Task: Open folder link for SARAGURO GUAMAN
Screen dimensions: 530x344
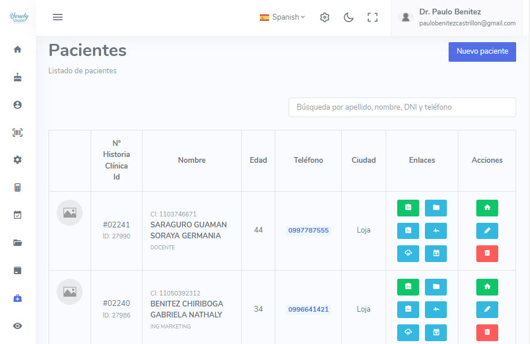Action: pyautogui.click(x=436, y=208)
